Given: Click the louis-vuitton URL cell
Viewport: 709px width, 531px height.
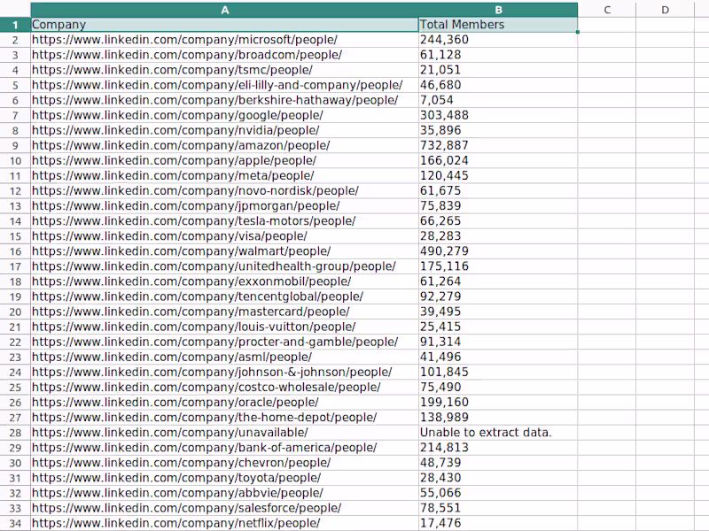Looking at the screenshot, I should [225, 327].
